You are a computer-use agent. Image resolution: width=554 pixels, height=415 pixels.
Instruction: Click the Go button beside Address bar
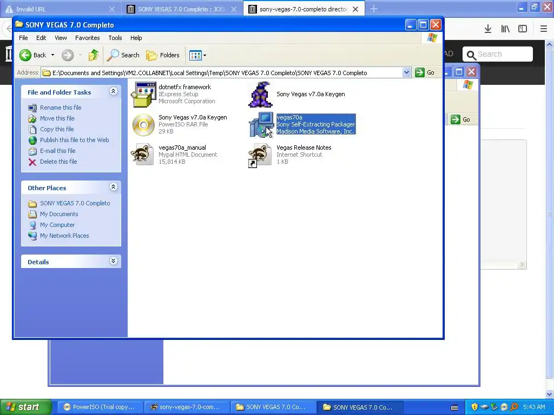(x=425, y=72)
